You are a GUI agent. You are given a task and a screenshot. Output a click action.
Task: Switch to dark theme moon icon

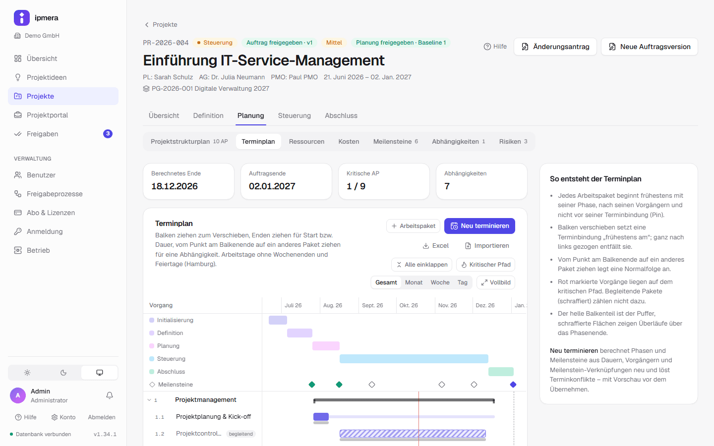coord(63,373)
